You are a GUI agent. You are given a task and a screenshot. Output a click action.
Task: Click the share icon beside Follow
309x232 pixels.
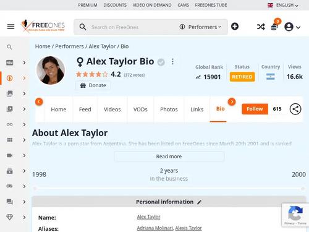click(x=295, y=109)
